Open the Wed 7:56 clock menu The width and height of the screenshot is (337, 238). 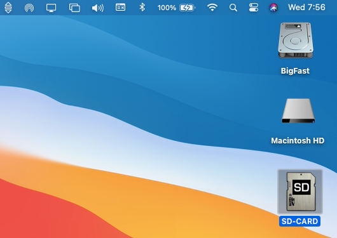pyautogui.click(x=306, y=8)
